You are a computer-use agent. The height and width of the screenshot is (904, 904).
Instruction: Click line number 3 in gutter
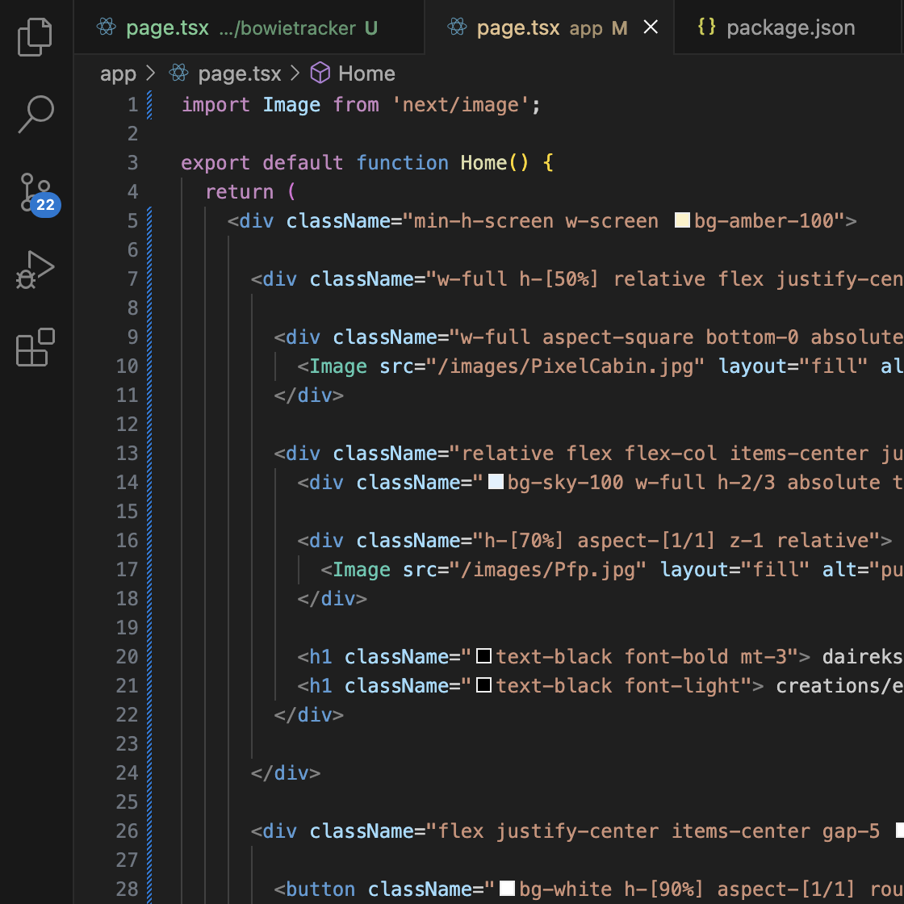coord(132,163)
